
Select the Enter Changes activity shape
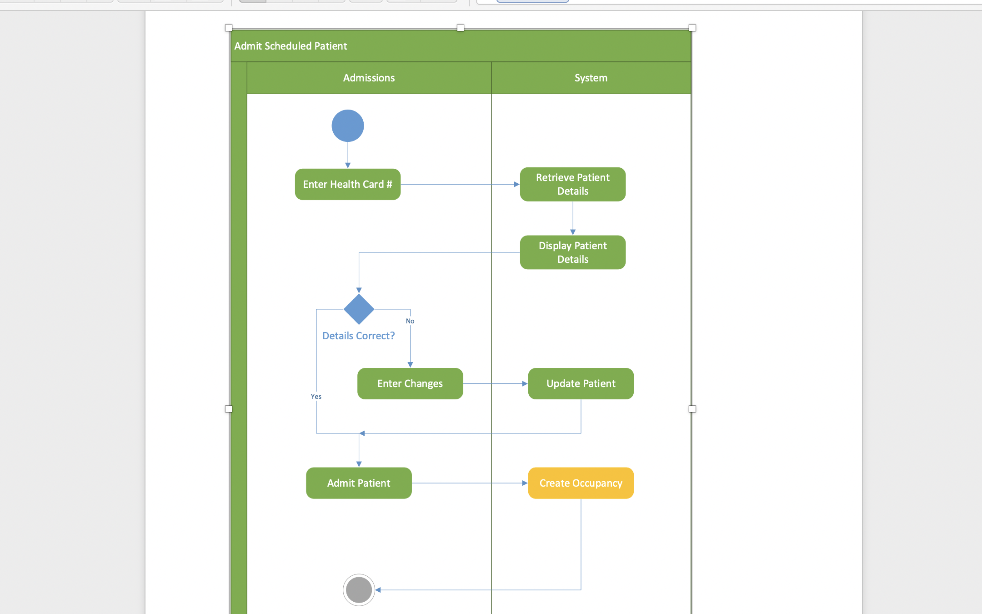coord(410,383)
